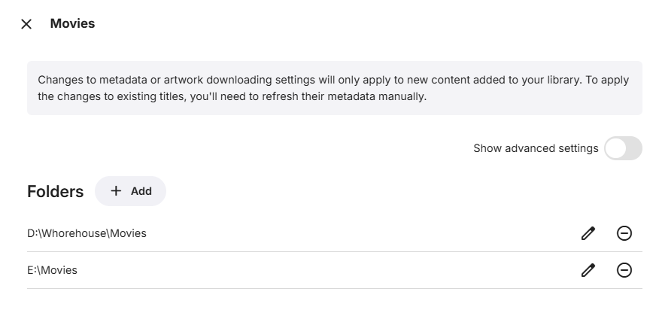Image resolution: width=659 pixels, height=313 pixels.
Task: Click "Changes to metadata" at notice start
Action: tap(84, 80)
